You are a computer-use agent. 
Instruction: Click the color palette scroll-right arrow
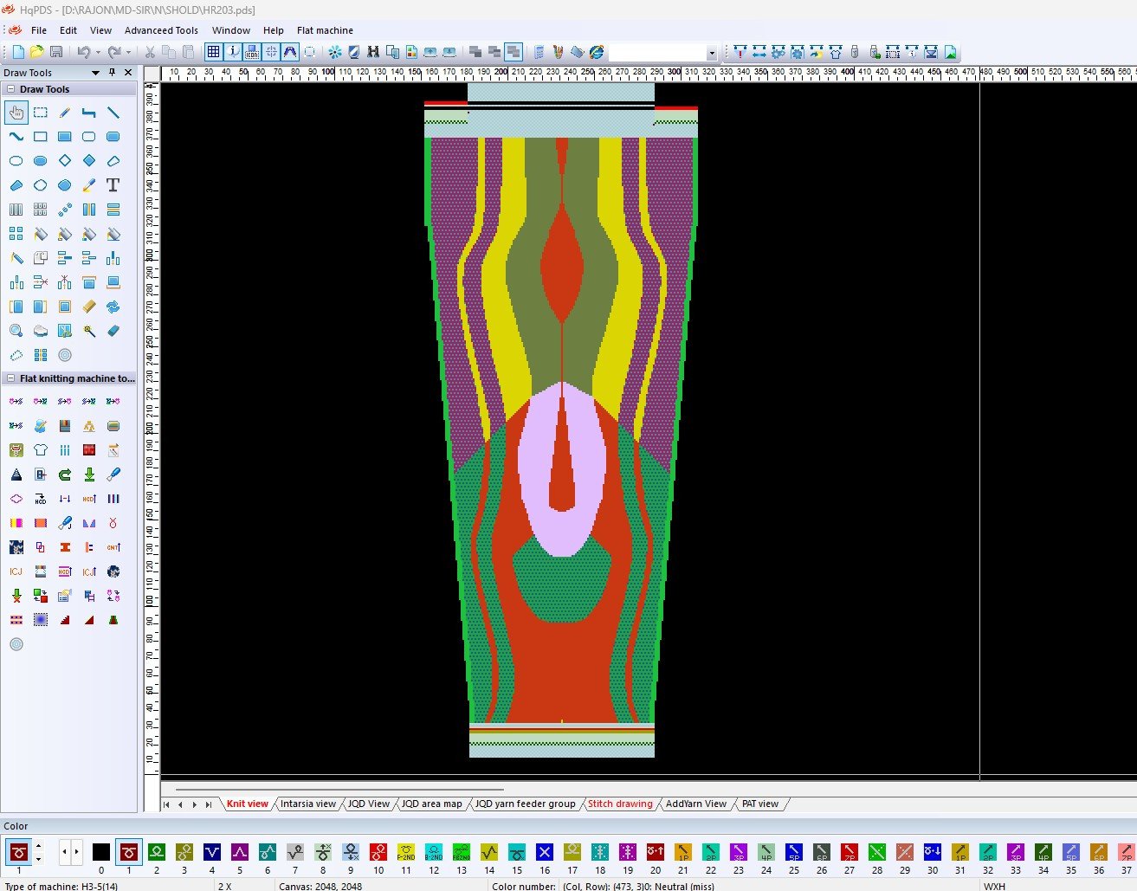[77, 853]
